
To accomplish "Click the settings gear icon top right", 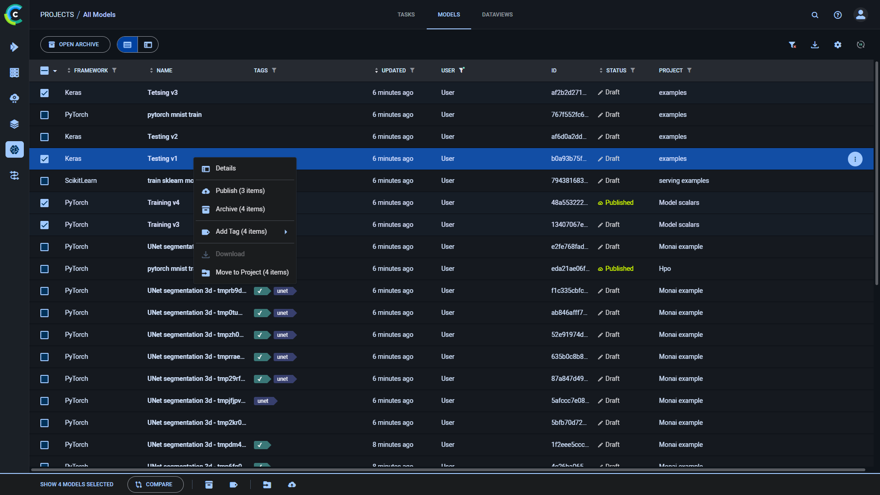I will coord(838,45).
